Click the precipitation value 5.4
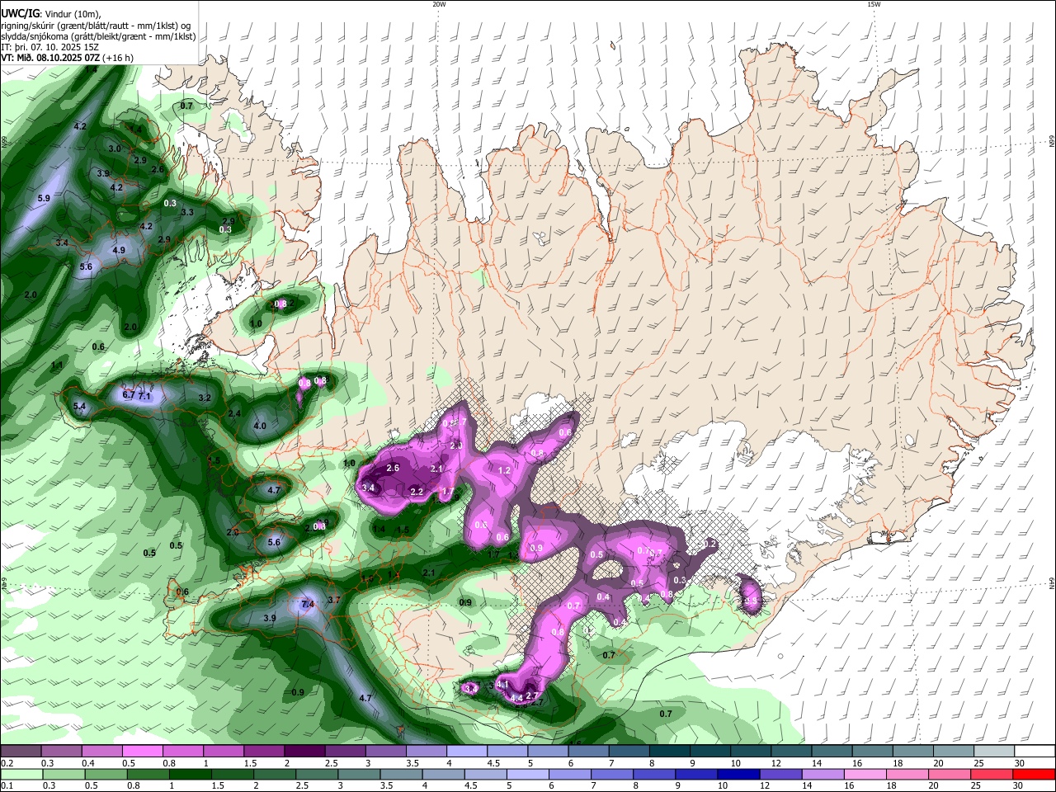The width and height of the screenshot is (1056, 792). tap(80, 406)
